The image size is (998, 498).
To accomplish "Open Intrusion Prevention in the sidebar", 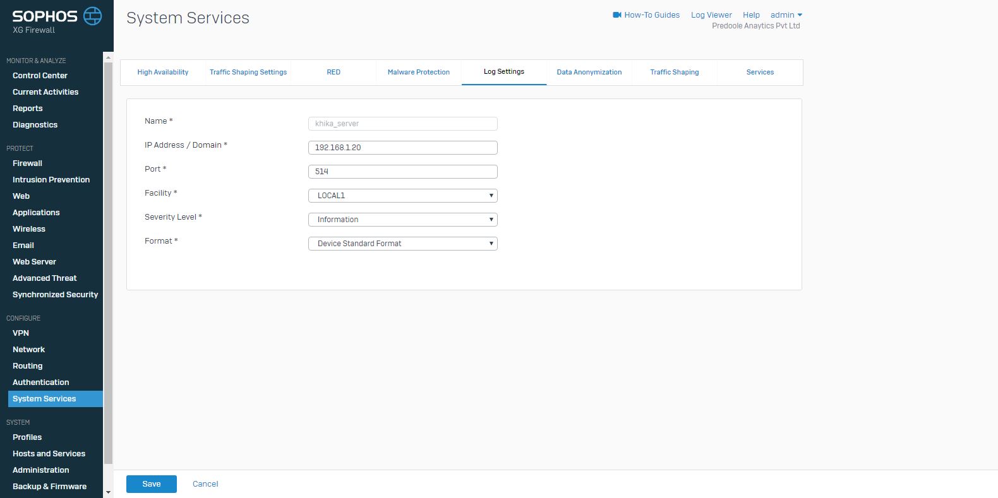I will [x=51, y=180].
